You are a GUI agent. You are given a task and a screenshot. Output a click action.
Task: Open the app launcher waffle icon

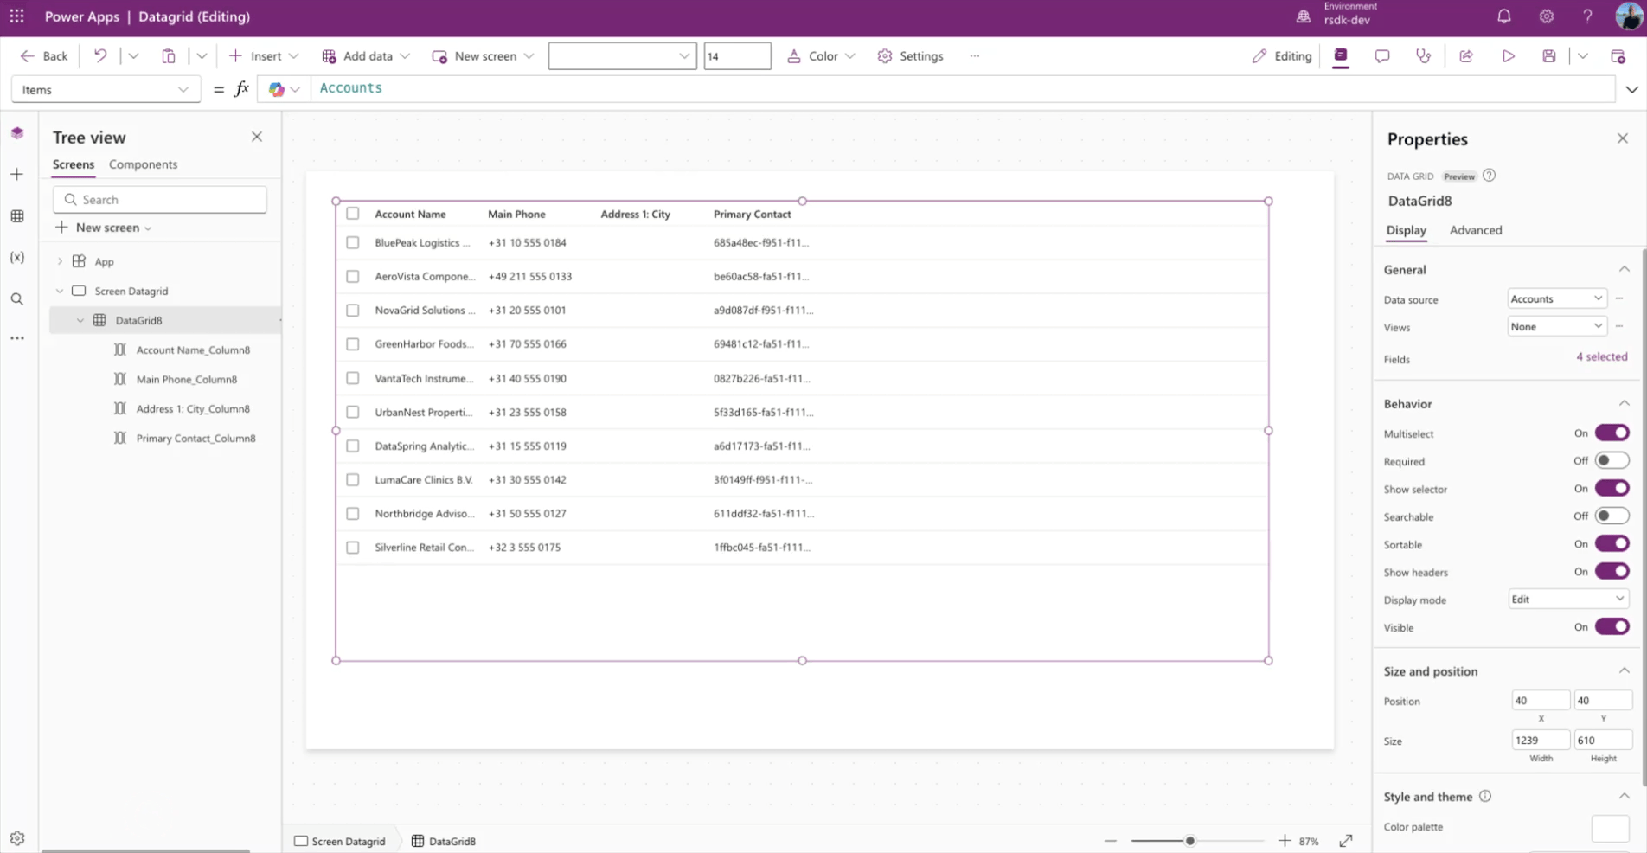pyautogui.click(x=16, y=16)
